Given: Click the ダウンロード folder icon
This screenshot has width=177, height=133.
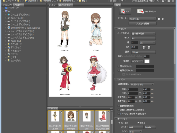Looking at the screenshot, I should click(9, 44).
